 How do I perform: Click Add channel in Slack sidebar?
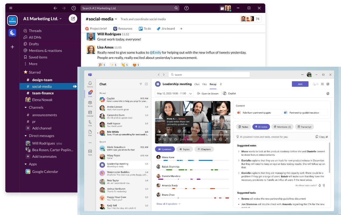click(x=39, y=128)
